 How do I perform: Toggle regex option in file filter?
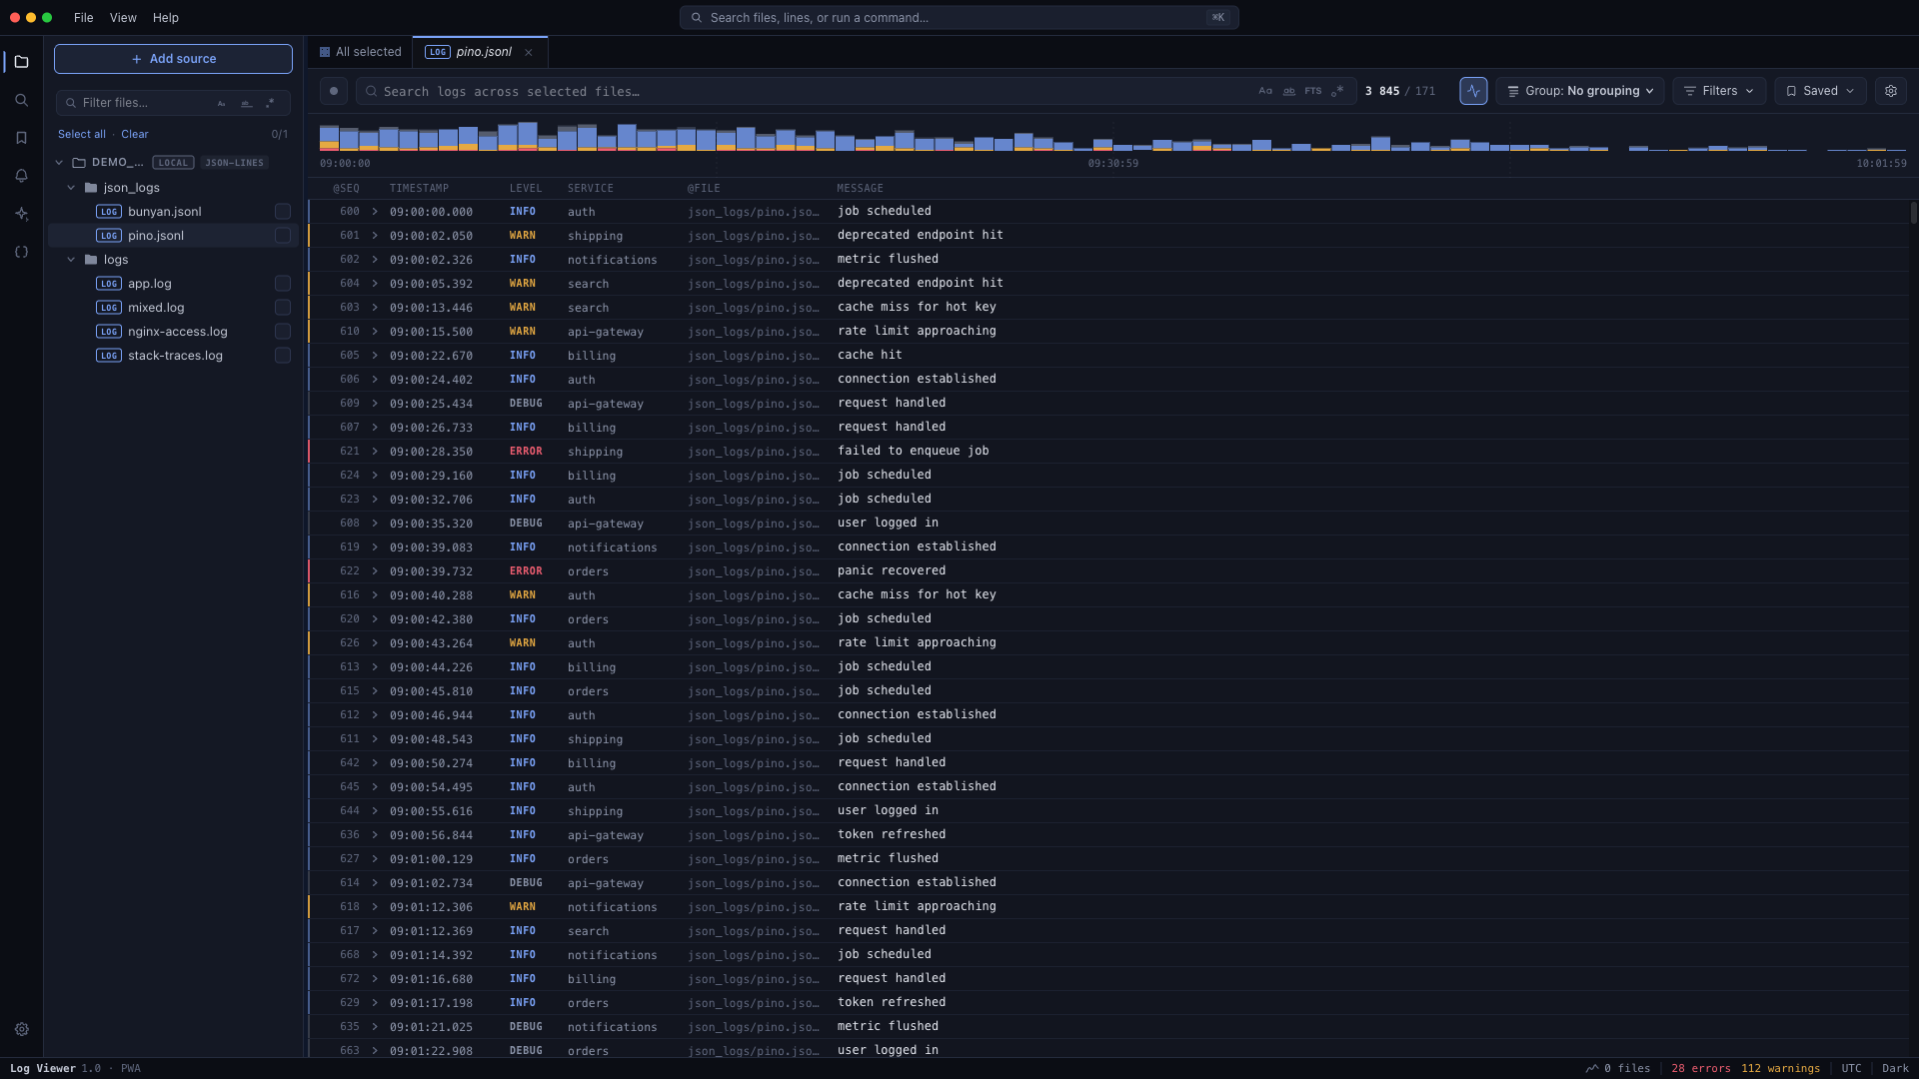270,103
